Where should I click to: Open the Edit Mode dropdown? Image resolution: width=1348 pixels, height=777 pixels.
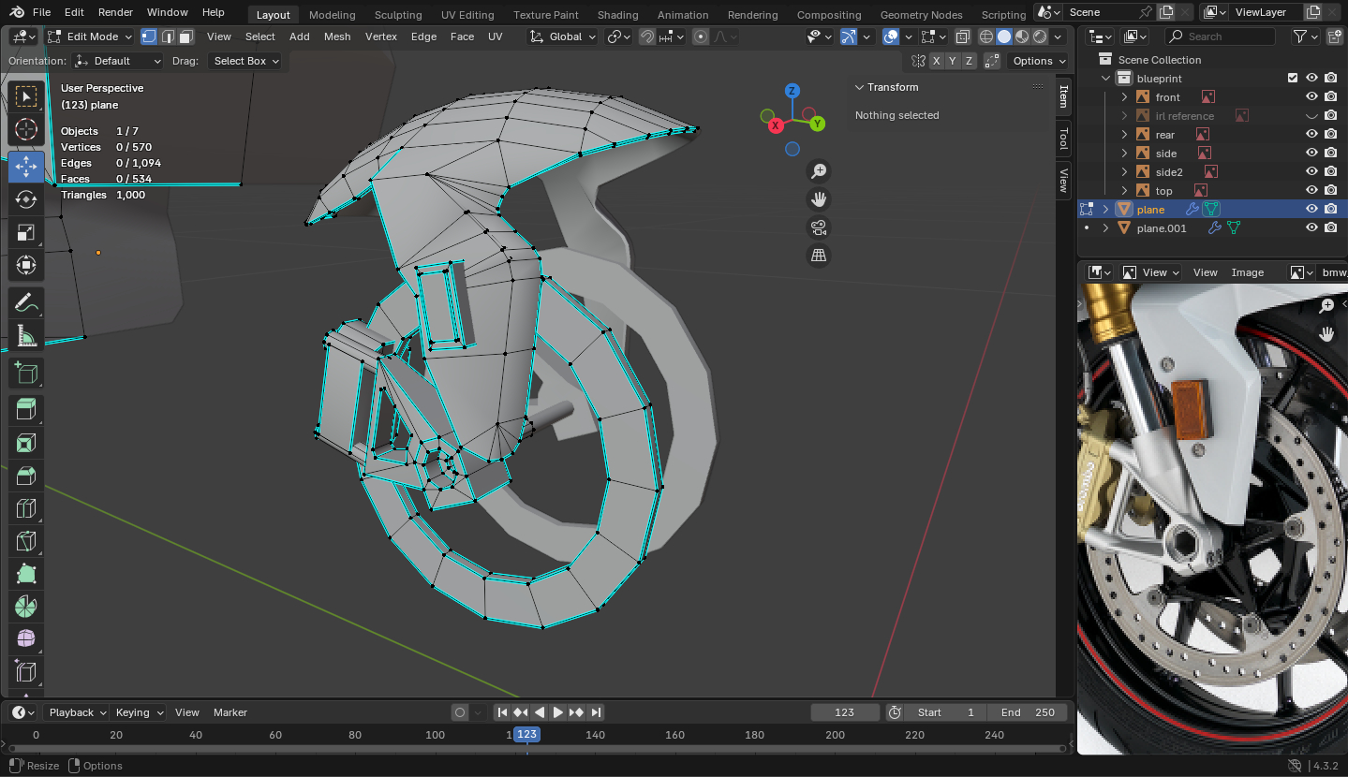click(90, 37)
